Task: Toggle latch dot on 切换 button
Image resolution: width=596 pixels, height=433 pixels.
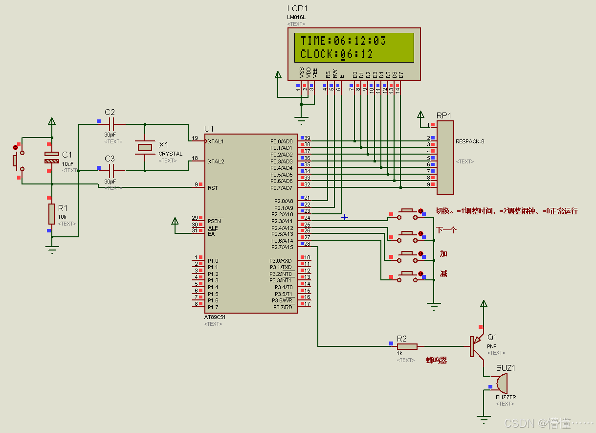Action: [x=420, y=210]
